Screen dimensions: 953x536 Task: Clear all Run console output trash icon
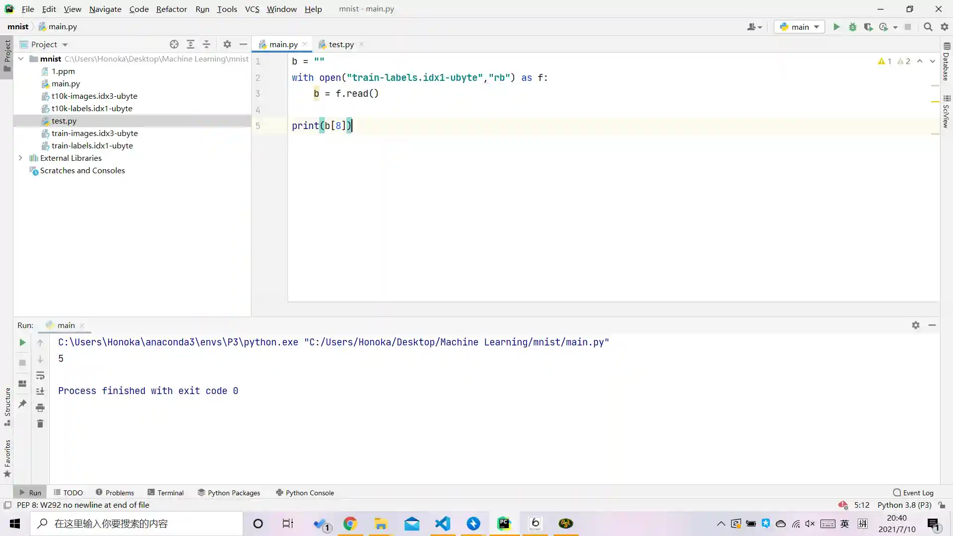(40, 423)
